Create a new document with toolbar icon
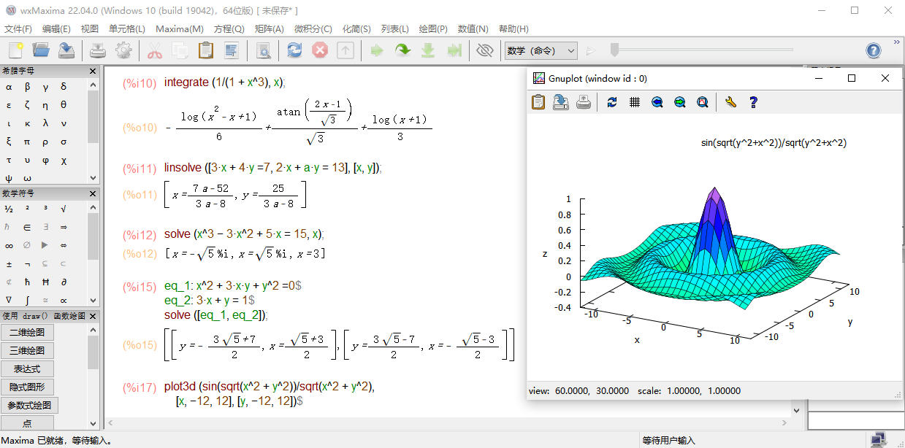The height and width of the screenshot is (448, 905). point(16,50)
